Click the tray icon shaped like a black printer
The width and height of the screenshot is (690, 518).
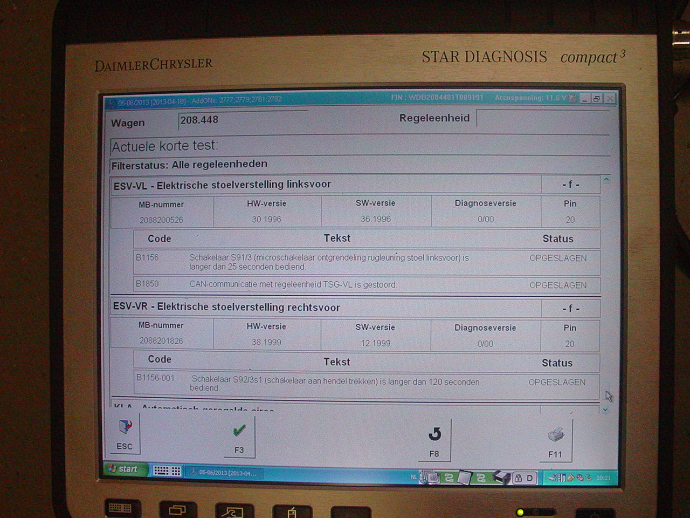click(501, 478)
